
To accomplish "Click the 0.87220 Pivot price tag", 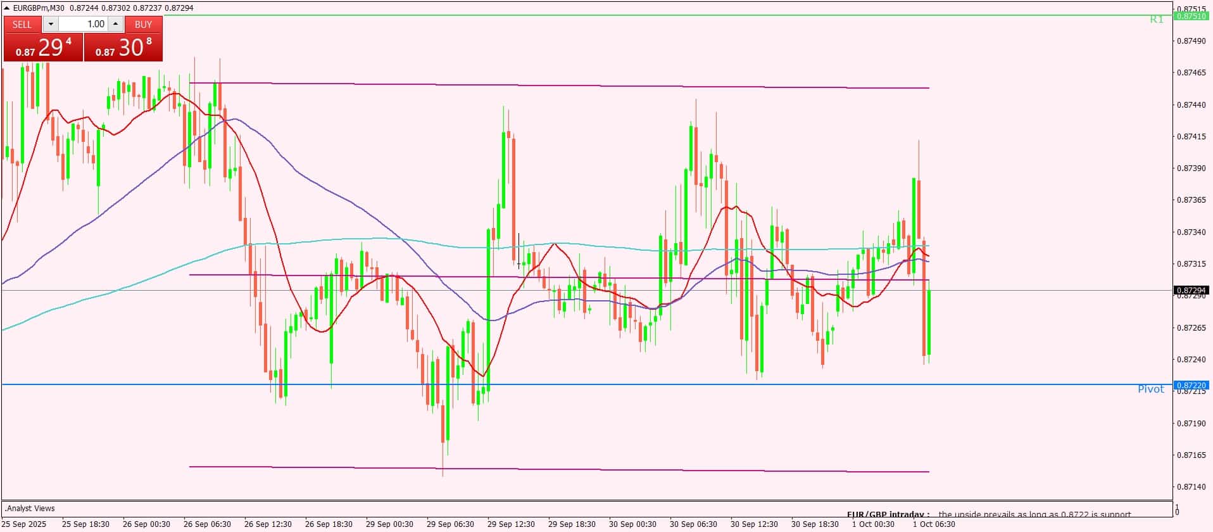I will pyautogui.click(x=1191, y=385).
